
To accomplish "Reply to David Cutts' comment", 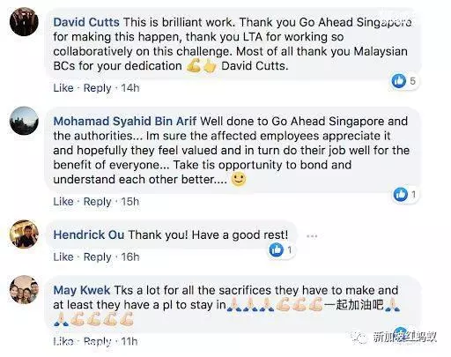I will pyautogui.click(x=98, y=88).
